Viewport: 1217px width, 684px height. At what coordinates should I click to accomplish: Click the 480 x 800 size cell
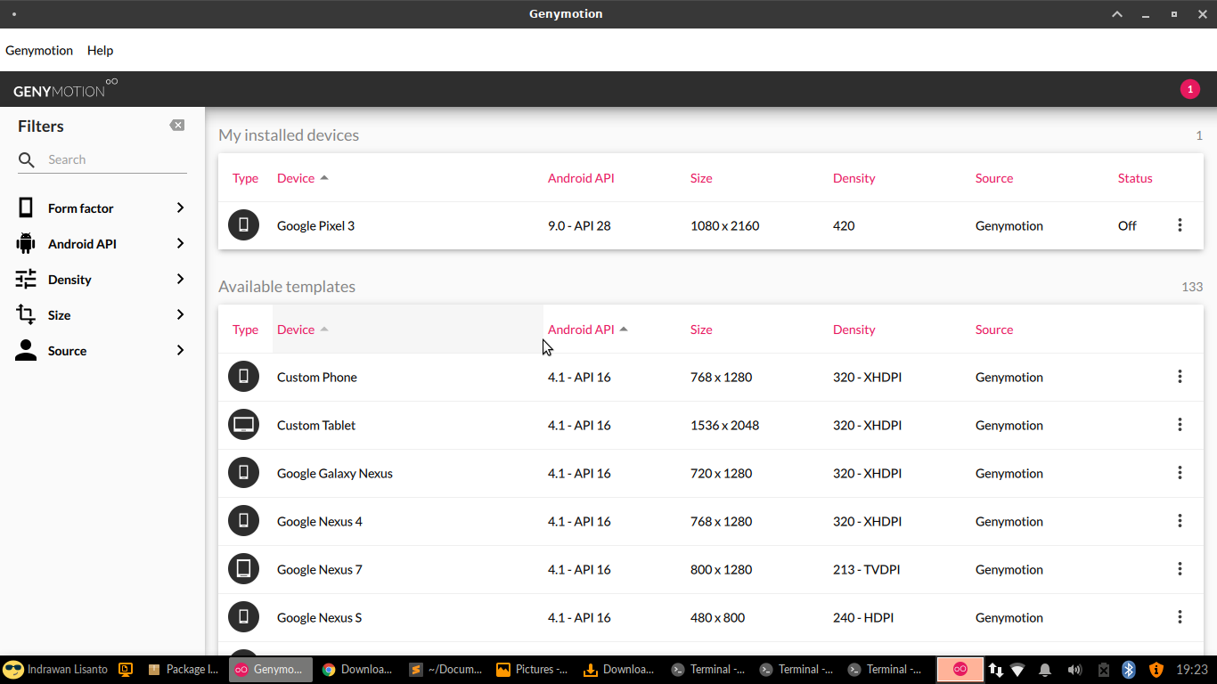[x=717, y=617]
